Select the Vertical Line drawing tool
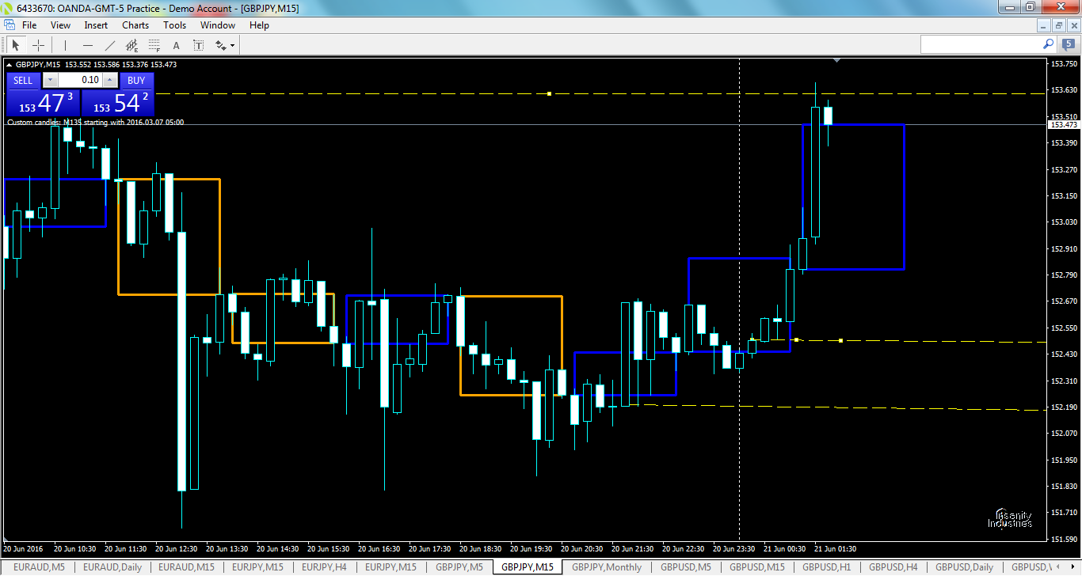The image size is (1082, 576). point(65,45)
